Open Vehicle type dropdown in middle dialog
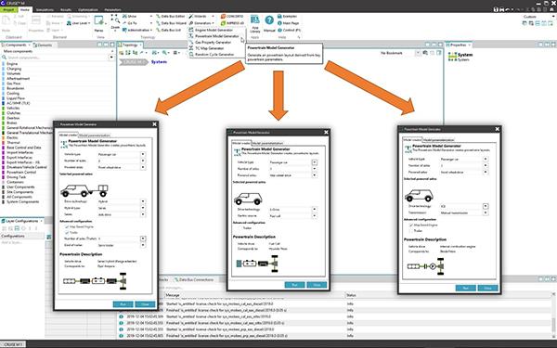Viewport: 557px width, 348px height. pyautogui.click(x=315, y=162)
